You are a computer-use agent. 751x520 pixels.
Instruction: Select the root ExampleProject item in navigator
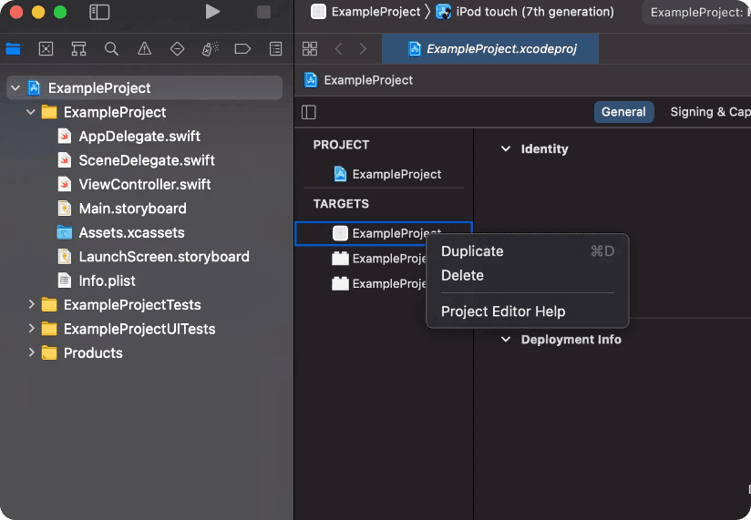(x=145, y=87)
